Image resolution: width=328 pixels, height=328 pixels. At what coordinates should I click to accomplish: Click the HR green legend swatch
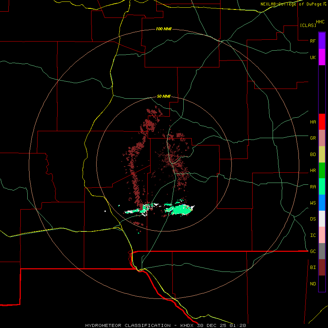click(322, 171)
